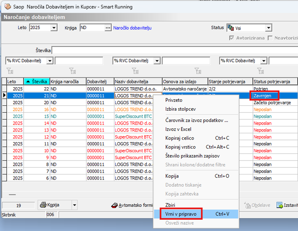Sort by the Leto column header

[15, 82]
